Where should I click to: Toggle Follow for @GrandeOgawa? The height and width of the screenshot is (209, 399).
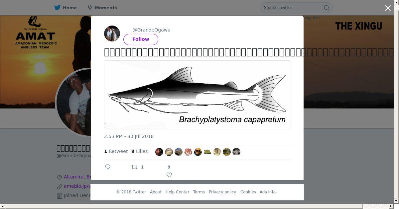coord(141,39)
